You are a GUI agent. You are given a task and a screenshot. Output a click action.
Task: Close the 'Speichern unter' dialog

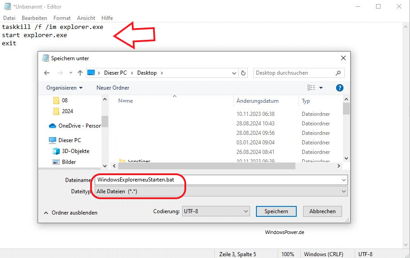click(x=343, y=58)
